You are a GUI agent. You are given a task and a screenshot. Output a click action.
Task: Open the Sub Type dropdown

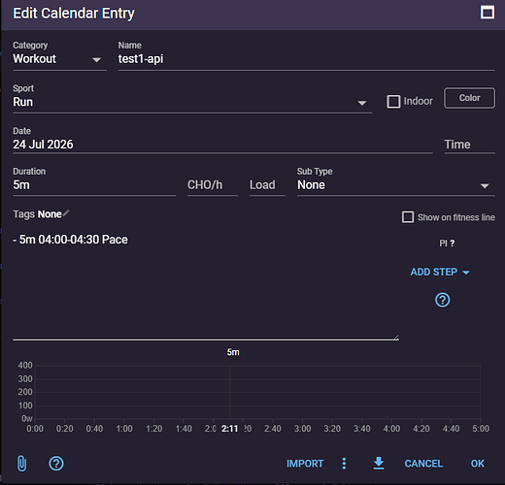click(396, 185)
